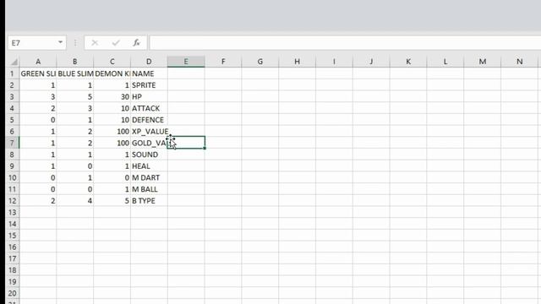The height and width of the screenshot is (304, 541).
Task: Click the BLUE SLIM cell in B1
Action: click(x=75, y=73)
